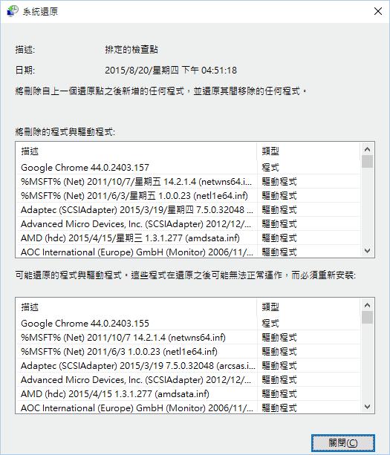
Task: Select row %MSFT% (Net) 2011/10/7 14.2.1.4 (netwns64.inf)
Action: point(188,338)
